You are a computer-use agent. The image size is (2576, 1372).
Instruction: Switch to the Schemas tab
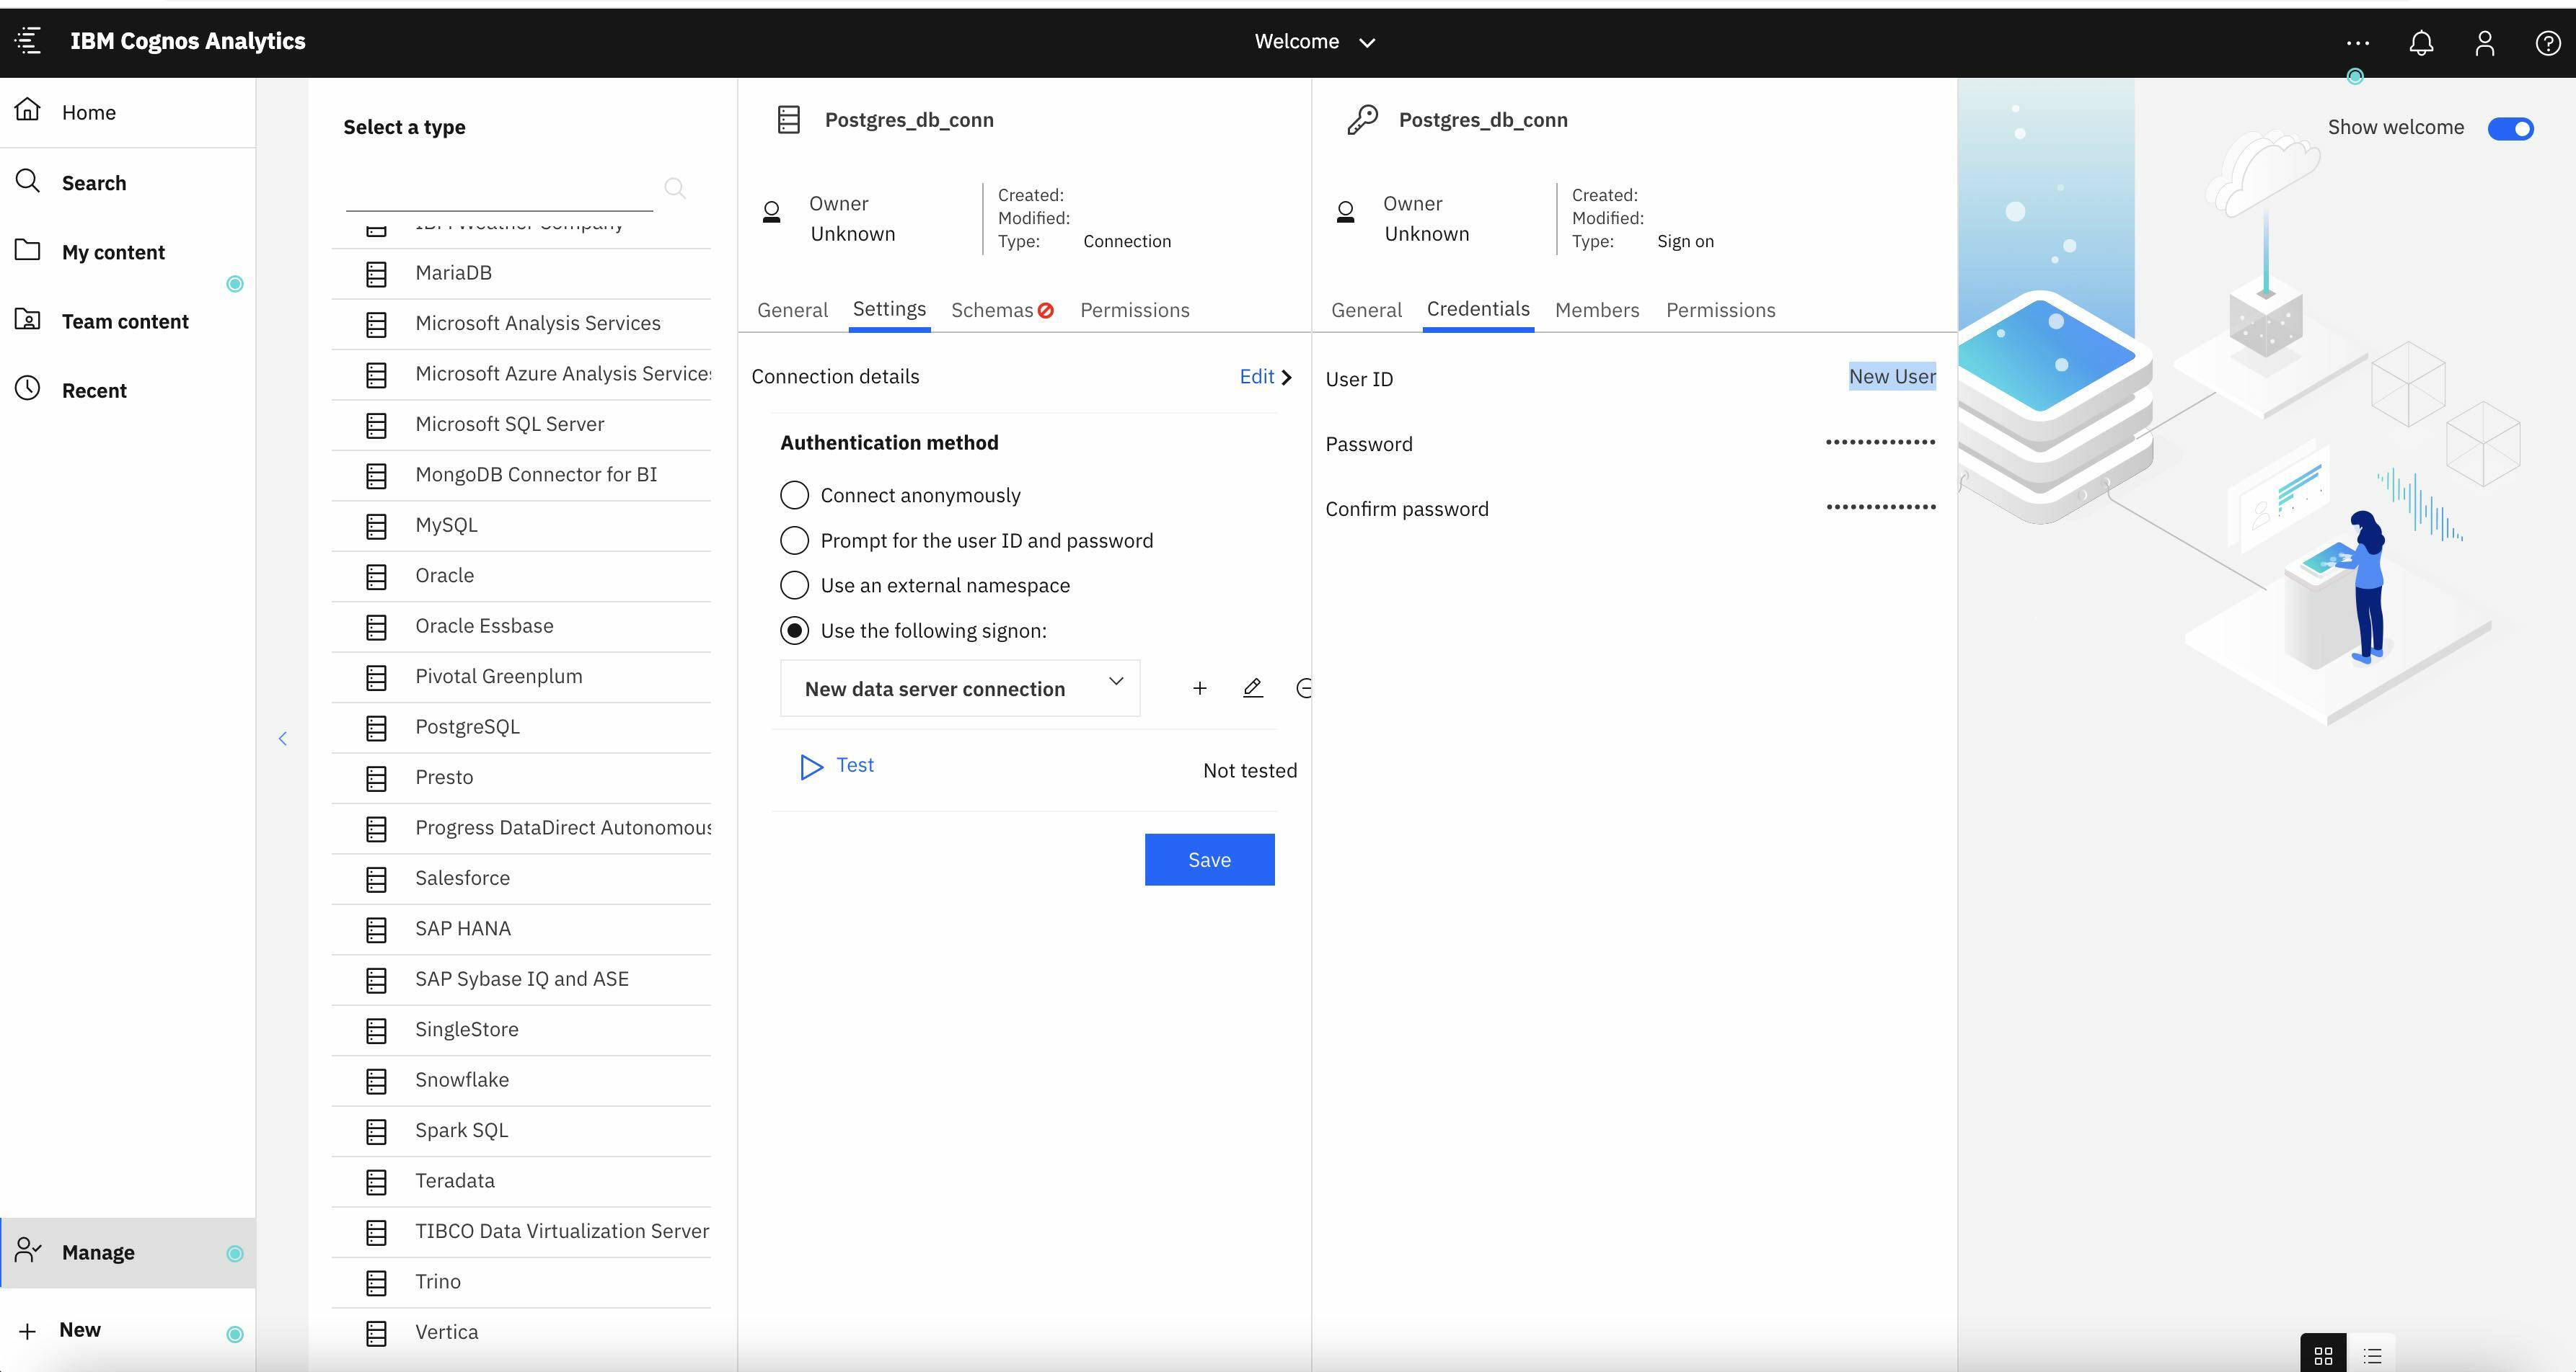point(992,310)
